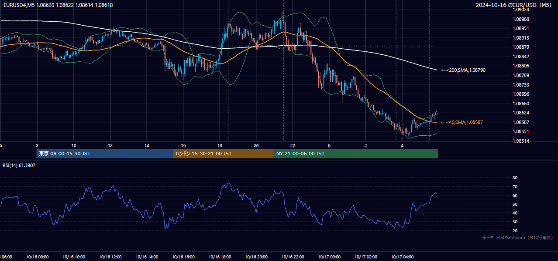558x261 pixels.
Task: Click the 10/17 00:00 date axis label
Action: (329, 257)
